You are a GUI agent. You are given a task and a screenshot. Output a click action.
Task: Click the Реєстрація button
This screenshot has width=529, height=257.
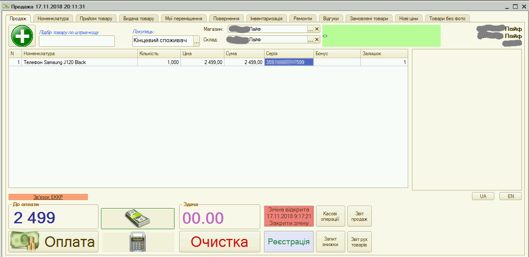tap(289, 242)
